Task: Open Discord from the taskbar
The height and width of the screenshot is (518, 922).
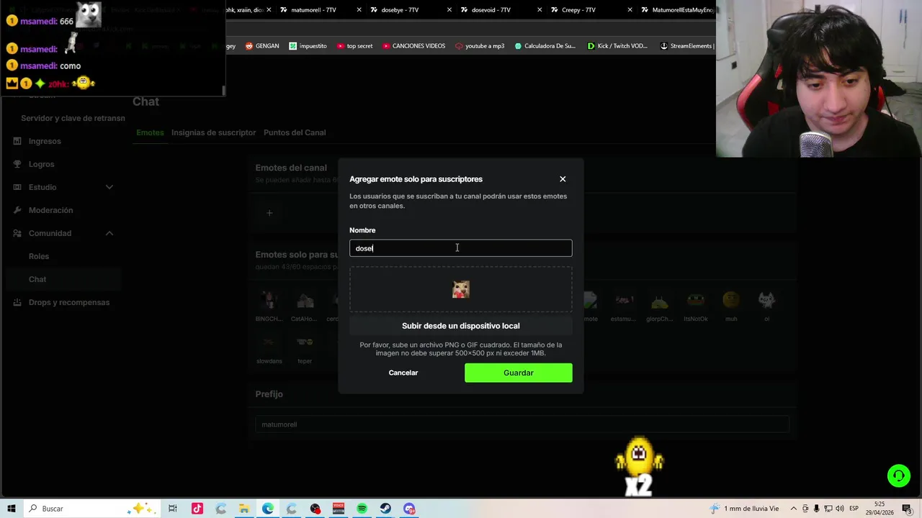Action: [409, 509]
